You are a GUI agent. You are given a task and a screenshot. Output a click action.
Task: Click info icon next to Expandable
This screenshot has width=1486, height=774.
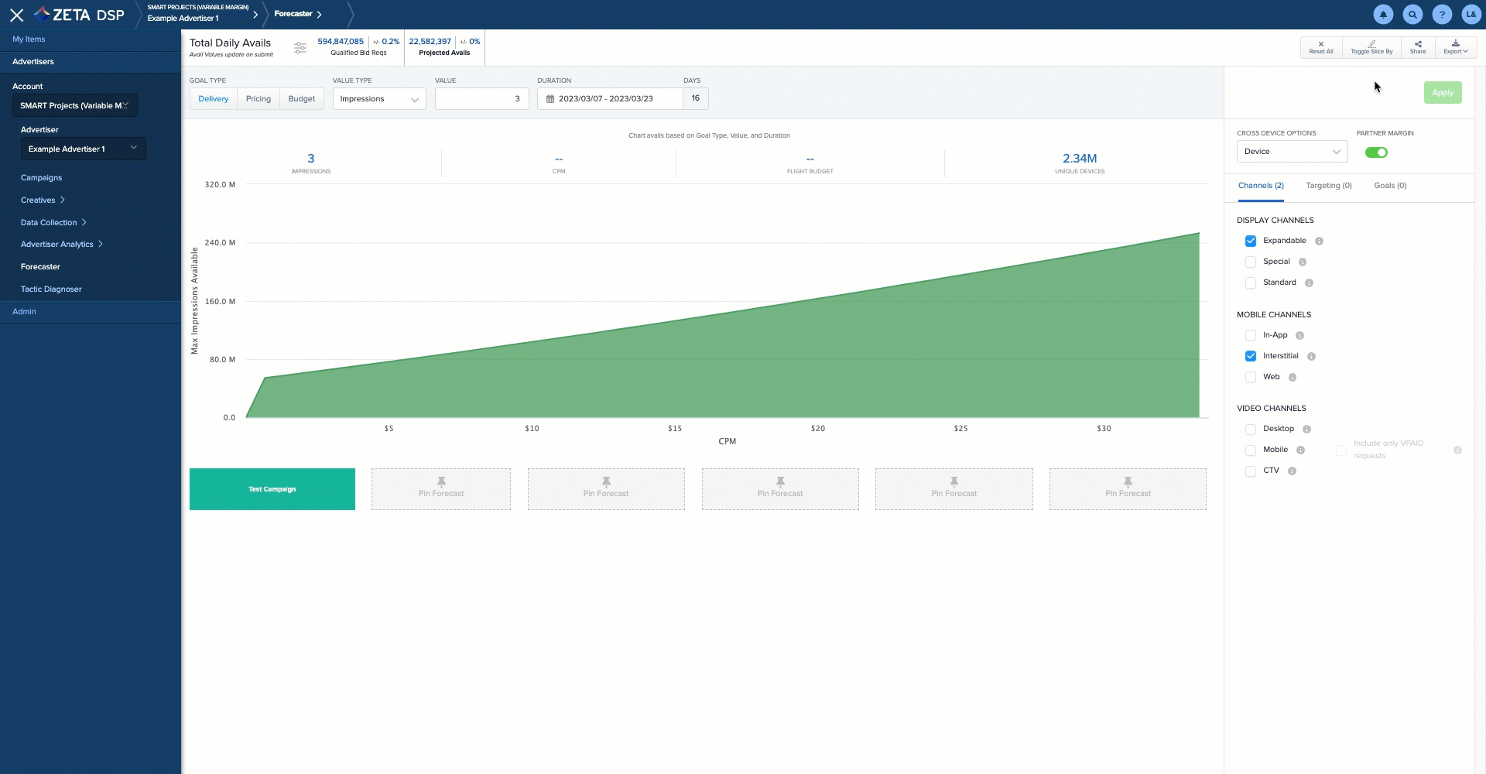click(x=1319, y=241)
